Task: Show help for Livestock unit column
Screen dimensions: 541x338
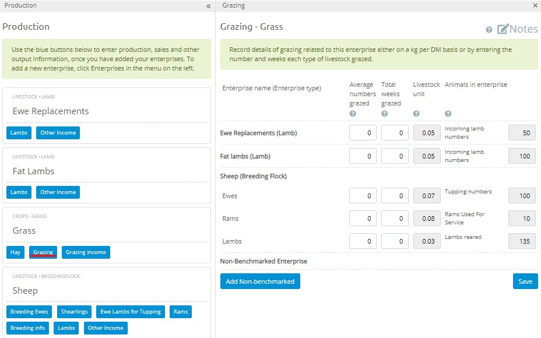Action: [x=416, y=114]
